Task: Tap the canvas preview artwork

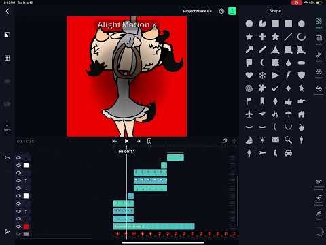Action: (x=127, y=76)
